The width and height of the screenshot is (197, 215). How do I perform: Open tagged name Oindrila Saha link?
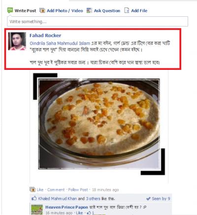coord(43,43)
